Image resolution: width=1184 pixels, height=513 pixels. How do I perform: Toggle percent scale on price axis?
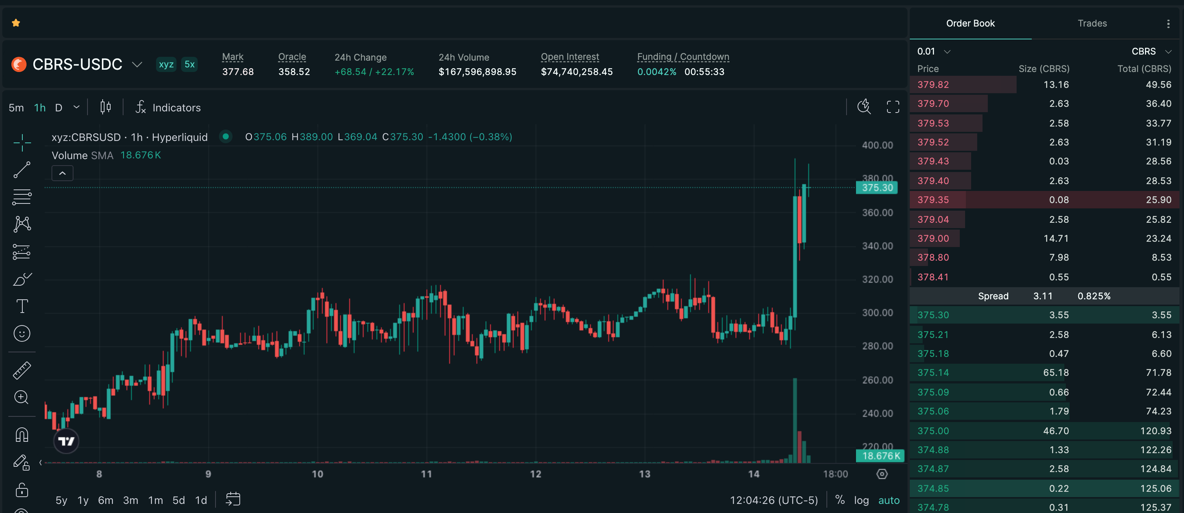[840, 500]
